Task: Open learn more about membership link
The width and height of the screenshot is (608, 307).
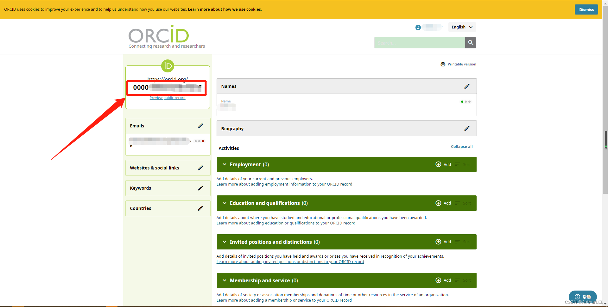Action: 284,300
